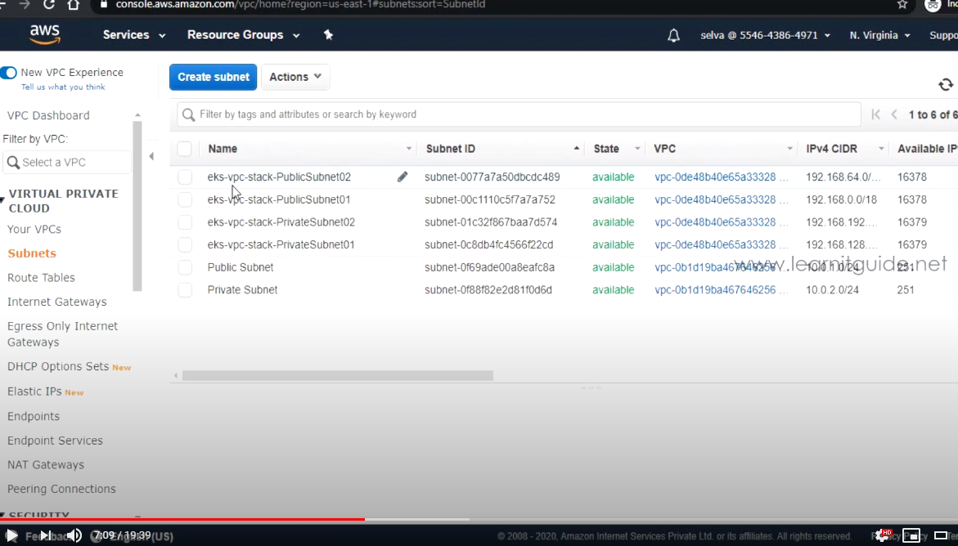Viewport: 958px width, 546px height.
Task: Check the Private Subnet row
Action: 185,290
